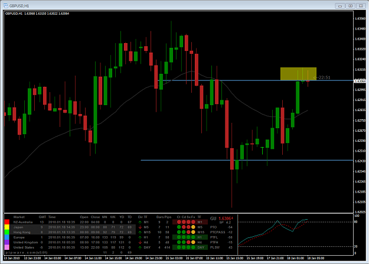Select the lower blue horizontal line near 1.62430
This screenshot has height=264, width=369.
[x=247, y=161]
